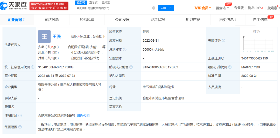Open help icon beside 纳税人识别号
This screenshot has width=280, height=138.
pos(131,67)
